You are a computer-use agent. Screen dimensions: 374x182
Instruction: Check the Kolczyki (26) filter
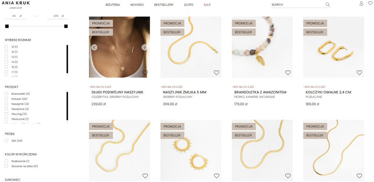click(6, 99)
